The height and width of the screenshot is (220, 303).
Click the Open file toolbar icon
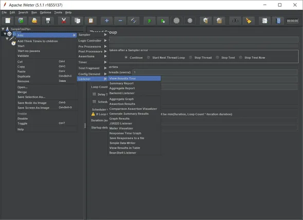[x=34, y=20]
